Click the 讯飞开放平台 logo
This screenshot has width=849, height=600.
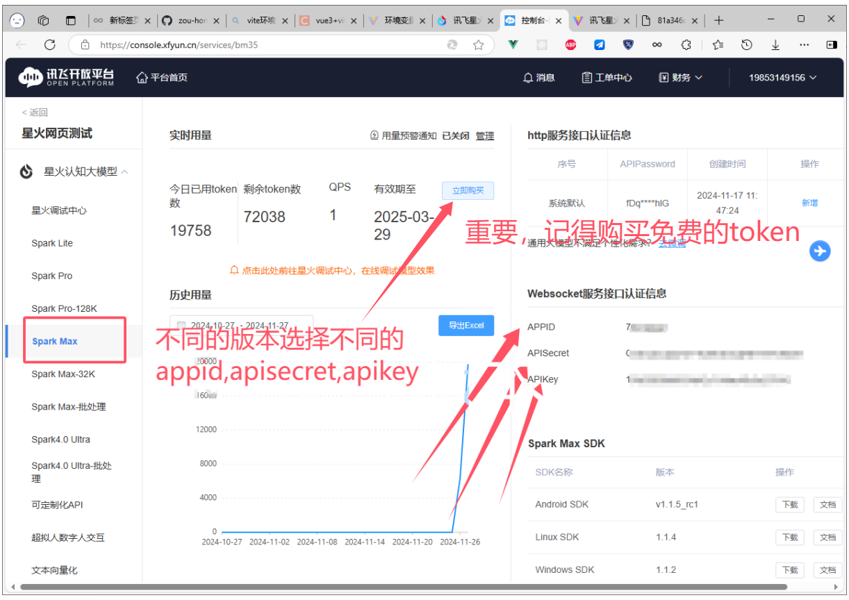click(x=67, y=77)
